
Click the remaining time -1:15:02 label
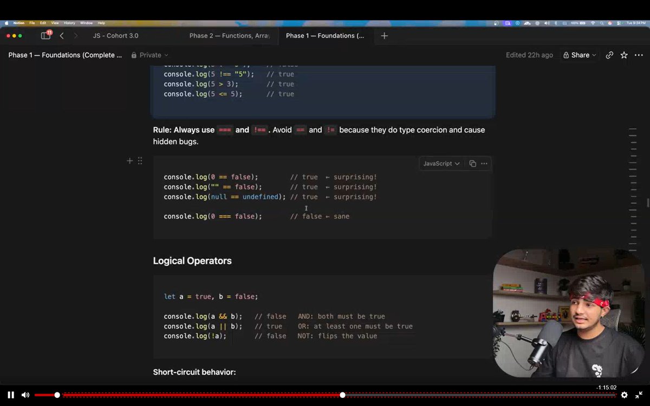pyautogui.click(x=607, y=388)
